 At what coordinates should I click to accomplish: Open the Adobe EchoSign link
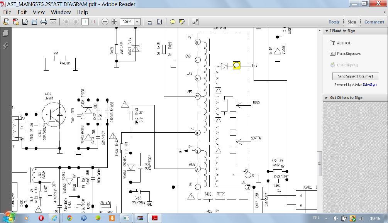370,84
